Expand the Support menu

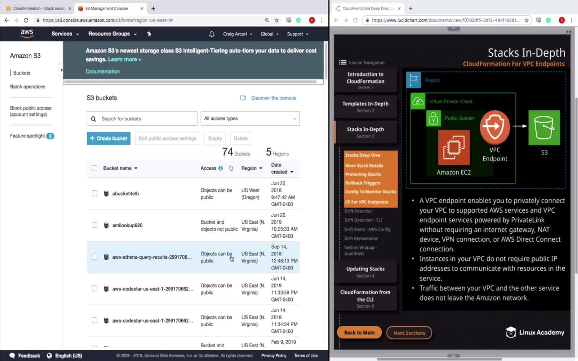coord(297,34)
